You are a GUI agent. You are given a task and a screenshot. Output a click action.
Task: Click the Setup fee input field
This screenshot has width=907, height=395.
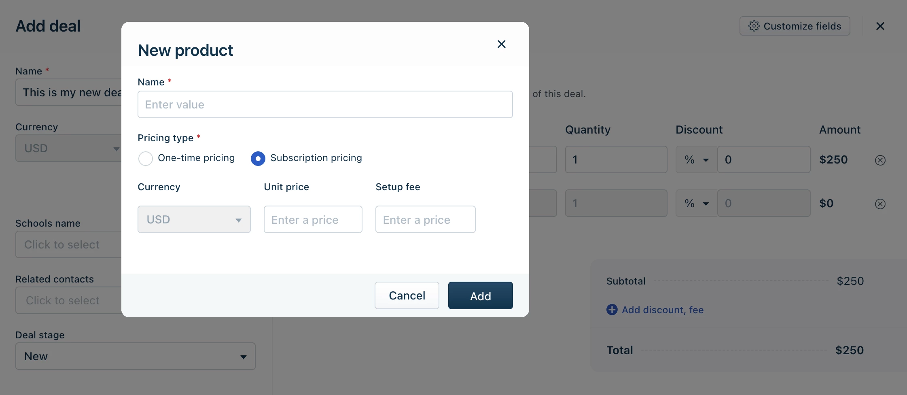click(425, 219)
